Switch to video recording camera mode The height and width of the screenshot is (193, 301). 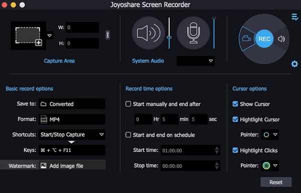coord(246,39)
